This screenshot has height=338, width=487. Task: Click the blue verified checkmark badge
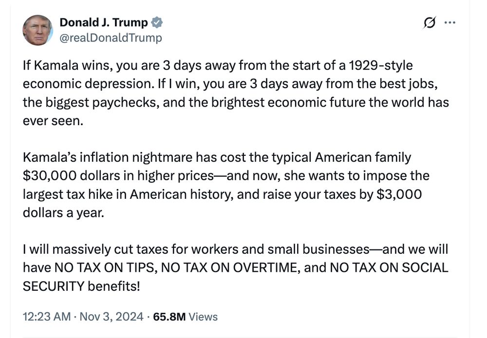pyautogui.click(x=157, y=22)
